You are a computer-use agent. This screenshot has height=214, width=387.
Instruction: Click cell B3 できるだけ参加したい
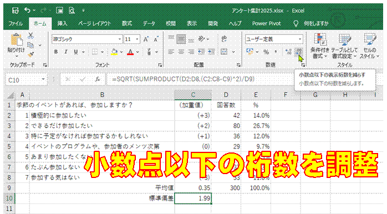coord(102,126)
